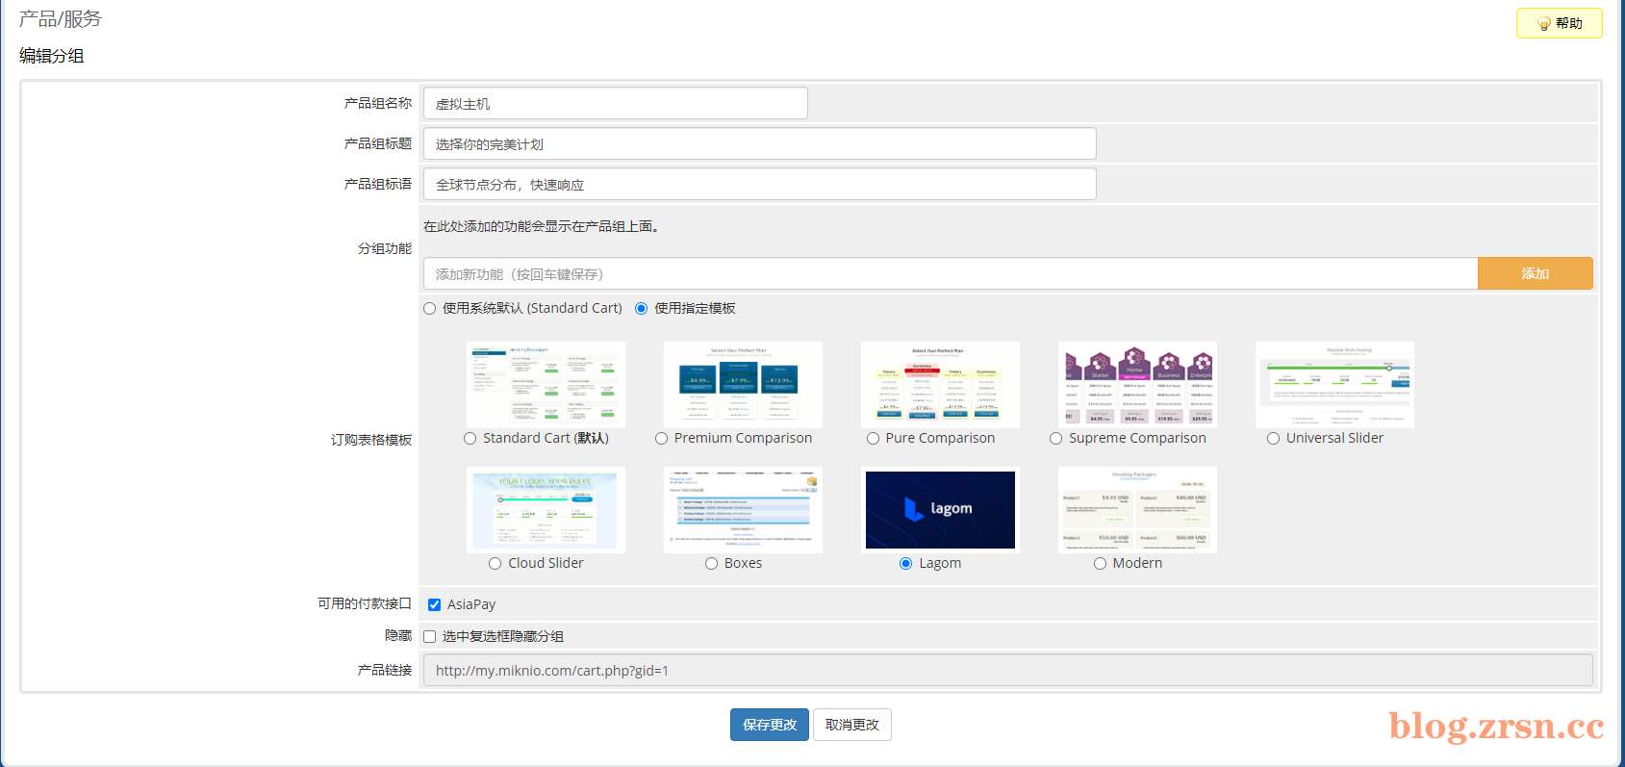Screen dimensions: 1625x767
Task: Click the Lagom logo thumbnail
Action: point(940,510)
